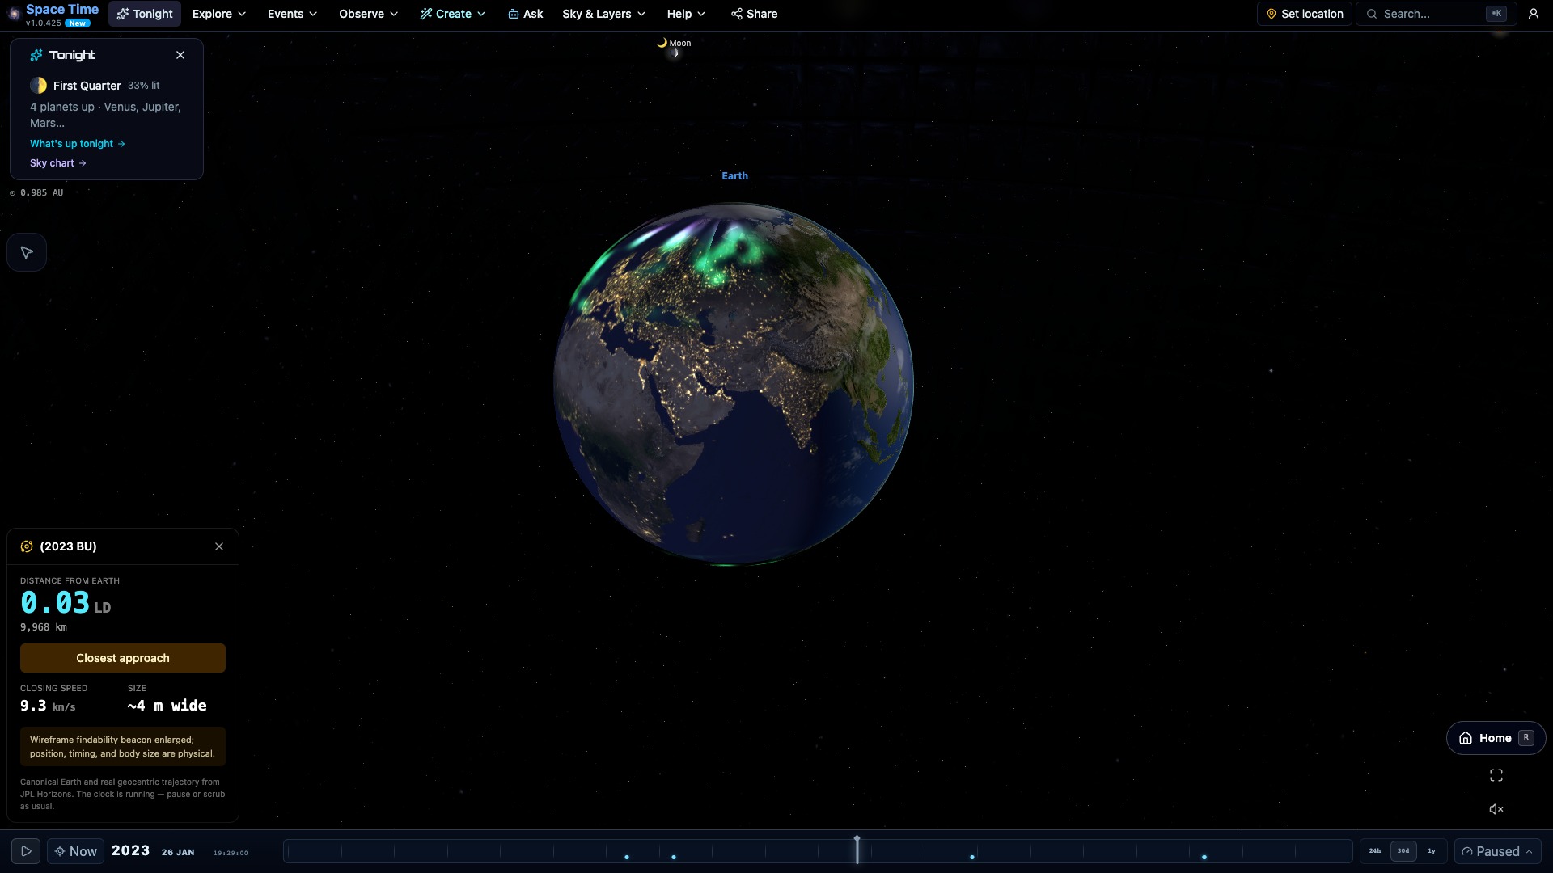Image resolution: width=1553 pixels, height=873 pixels.
Task: Click the cursor pointer tool icon
Action: tap(27, 252)
